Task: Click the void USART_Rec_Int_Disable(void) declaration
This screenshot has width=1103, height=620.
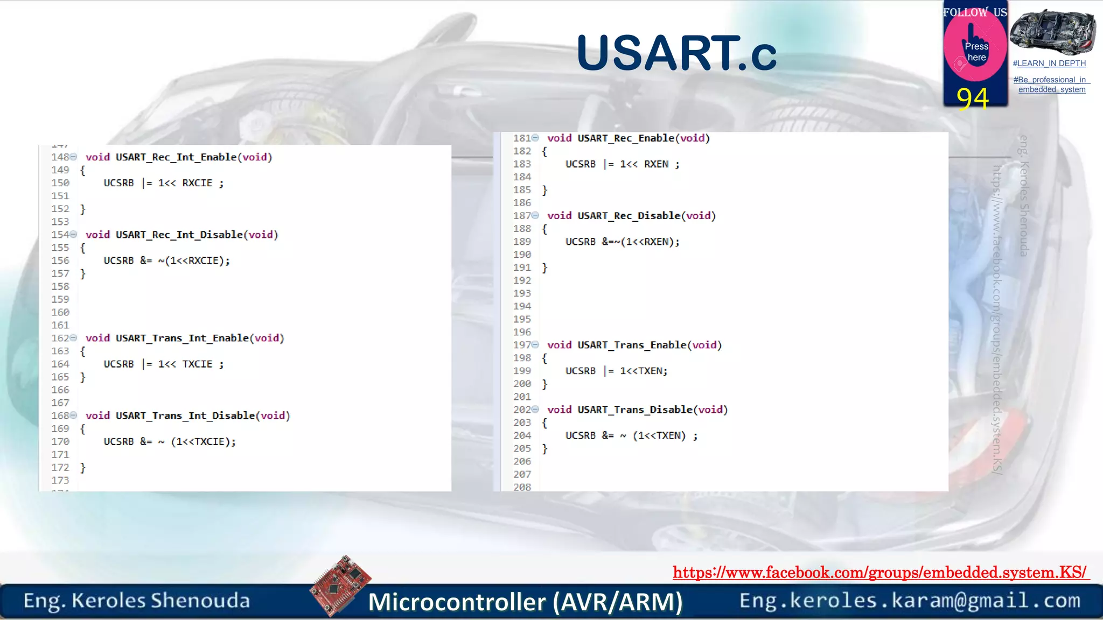Action: (x=182, y=235)
